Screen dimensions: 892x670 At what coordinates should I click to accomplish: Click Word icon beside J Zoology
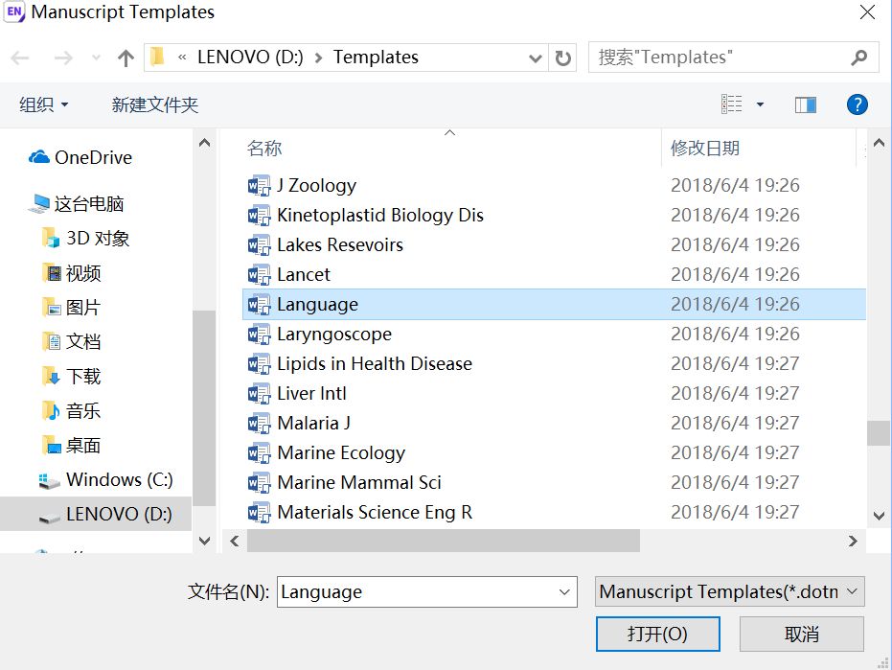click(x=259, y=186)
